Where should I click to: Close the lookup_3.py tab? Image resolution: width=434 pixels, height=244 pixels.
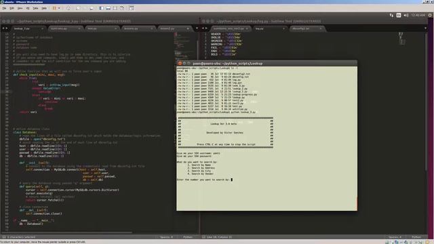[x=42, y=28]
